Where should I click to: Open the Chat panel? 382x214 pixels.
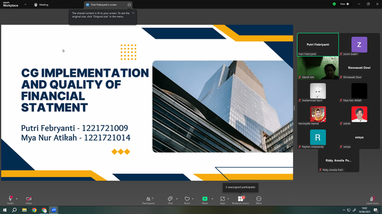coord(170,200)
